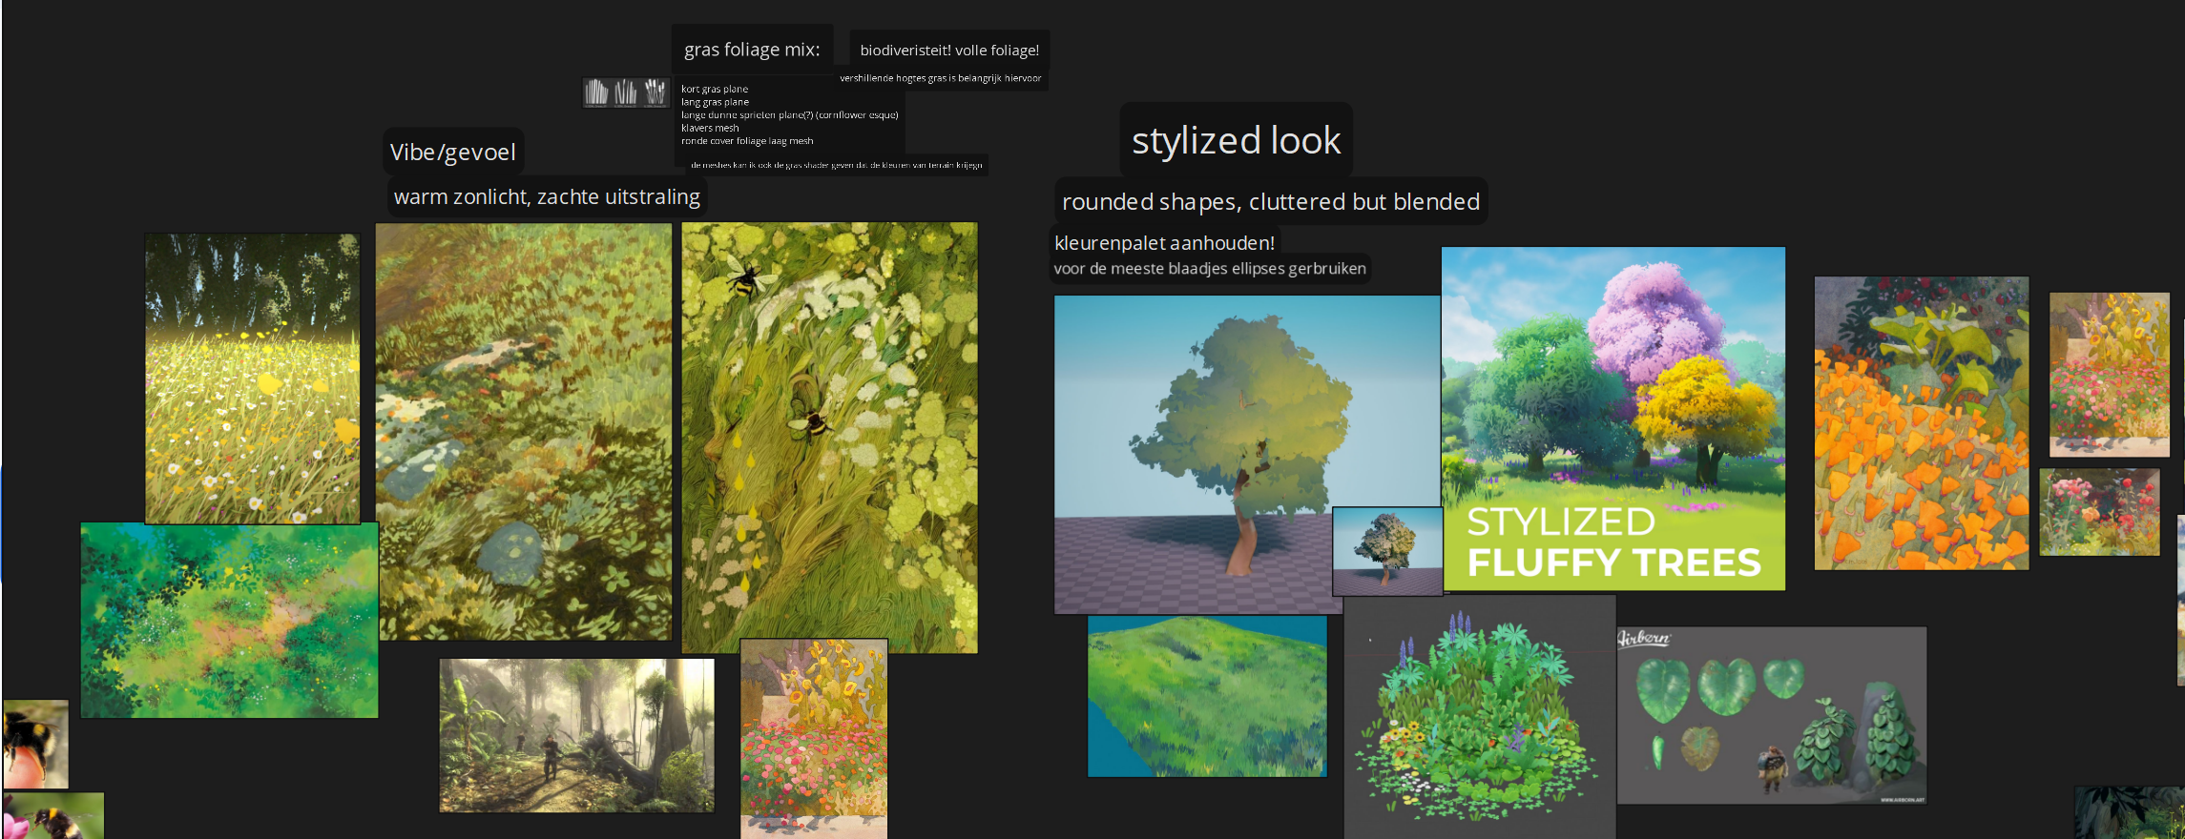Image resolution: width=2185 pixels, height=839 pixels.
Task: Click the Airborn leaf asset sheet
Action: 1772,715
